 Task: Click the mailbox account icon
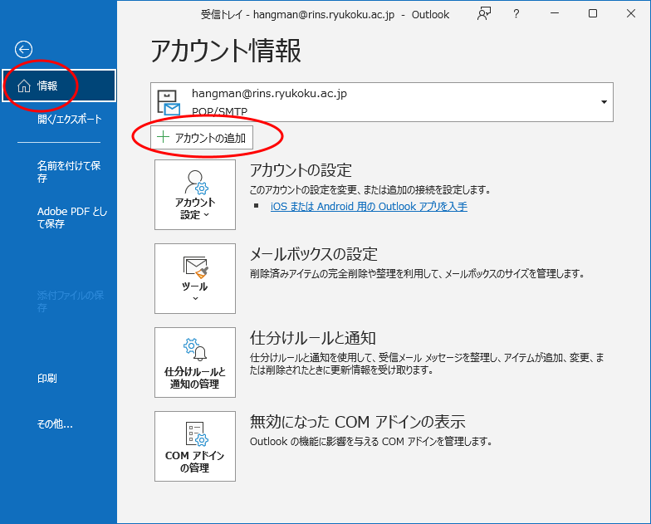coord(169,103)
